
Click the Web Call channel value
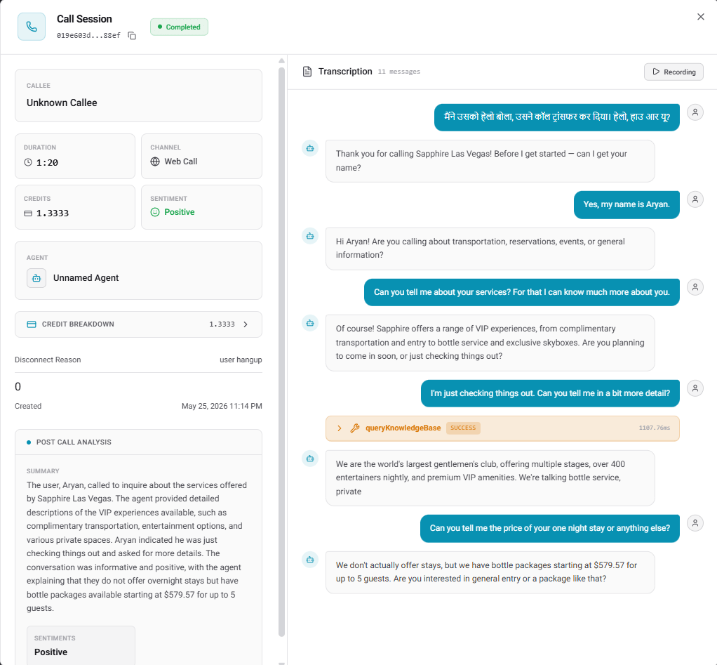(x=180, y=162)
